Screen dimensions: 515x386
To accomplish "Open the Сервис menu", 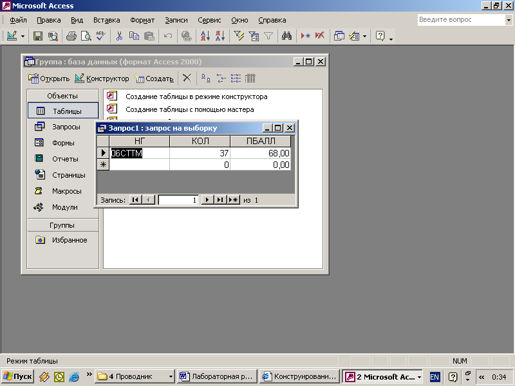I will [209, 20].
